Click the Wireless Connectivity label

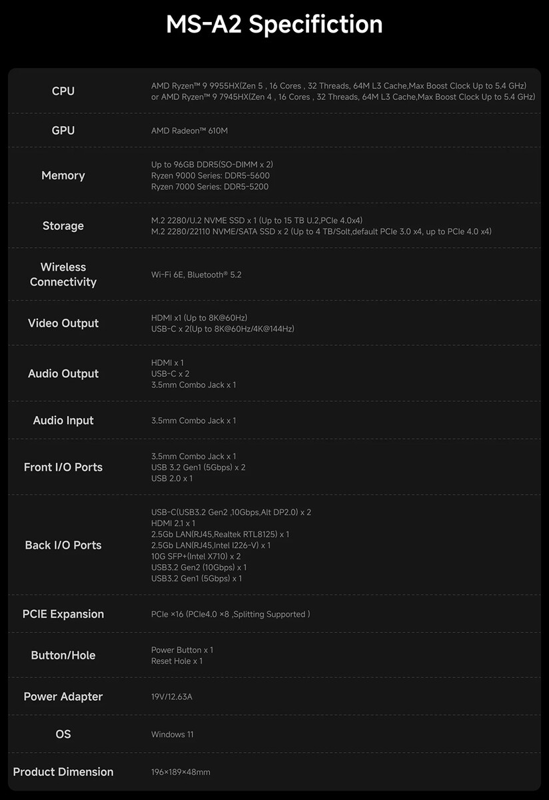[63, 275]
